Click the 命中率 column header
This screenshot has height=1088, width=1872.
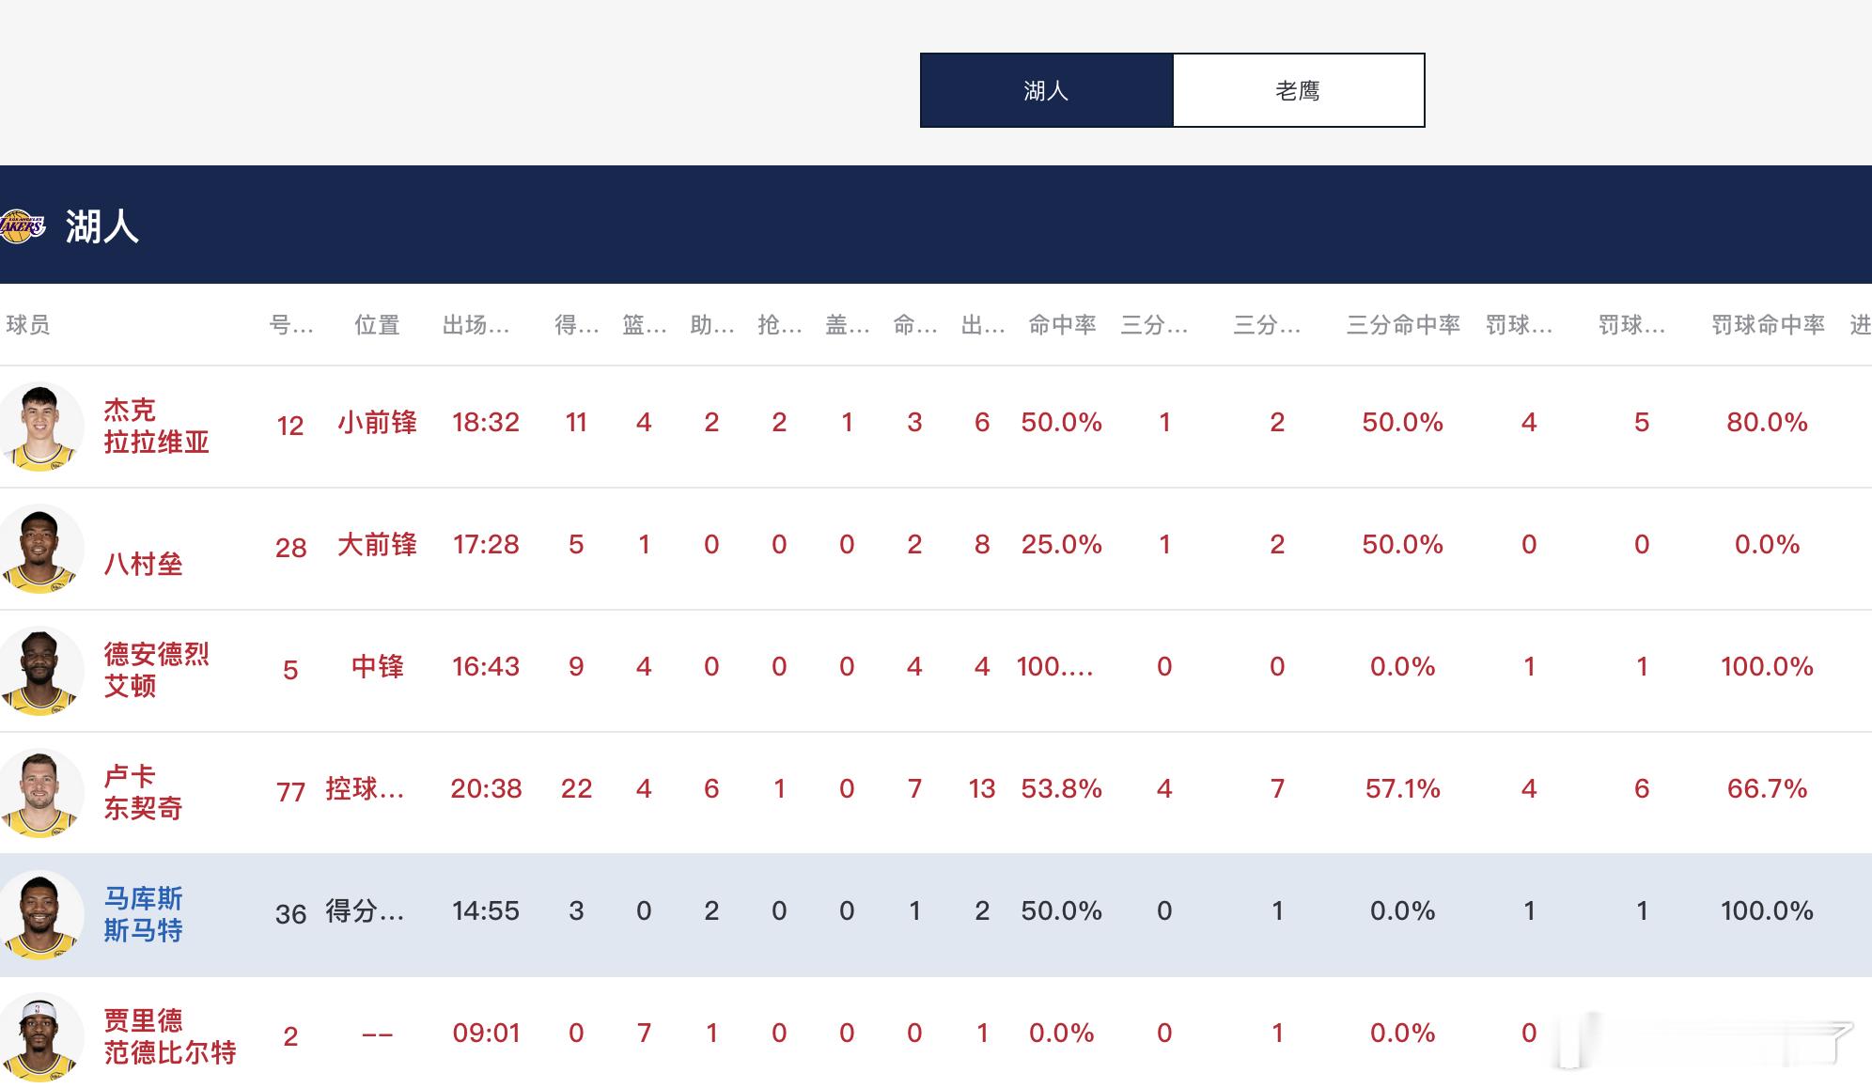[1062, 325]
